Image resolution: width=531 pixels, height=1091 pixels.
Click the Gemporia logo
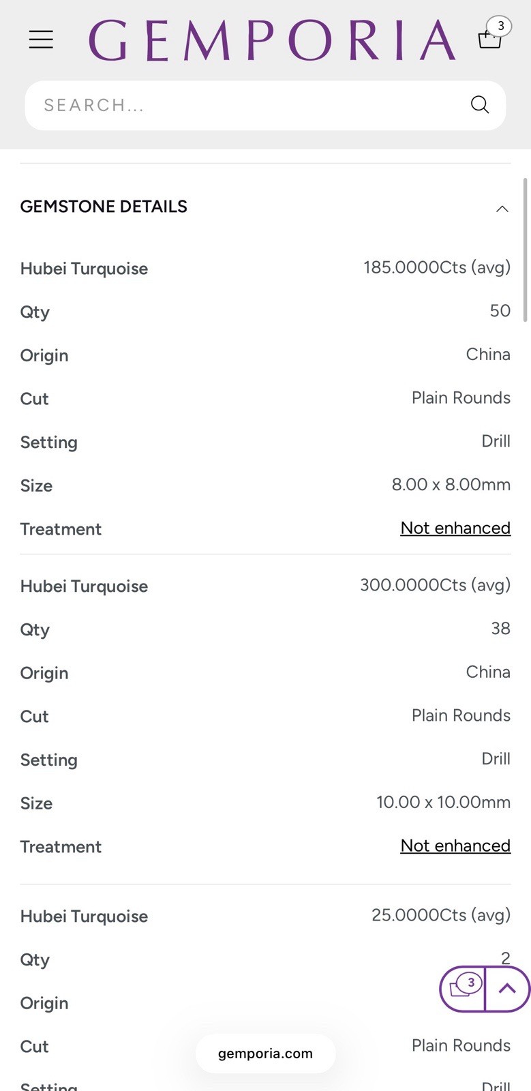coord(272,40)
